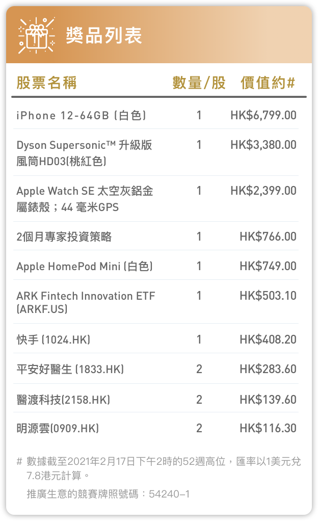
Task: Click the 獎品列表 header title
Action: [x=104, y=36]
